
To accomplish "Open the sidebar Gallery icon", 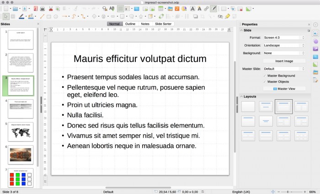I will tap(315, 72).
